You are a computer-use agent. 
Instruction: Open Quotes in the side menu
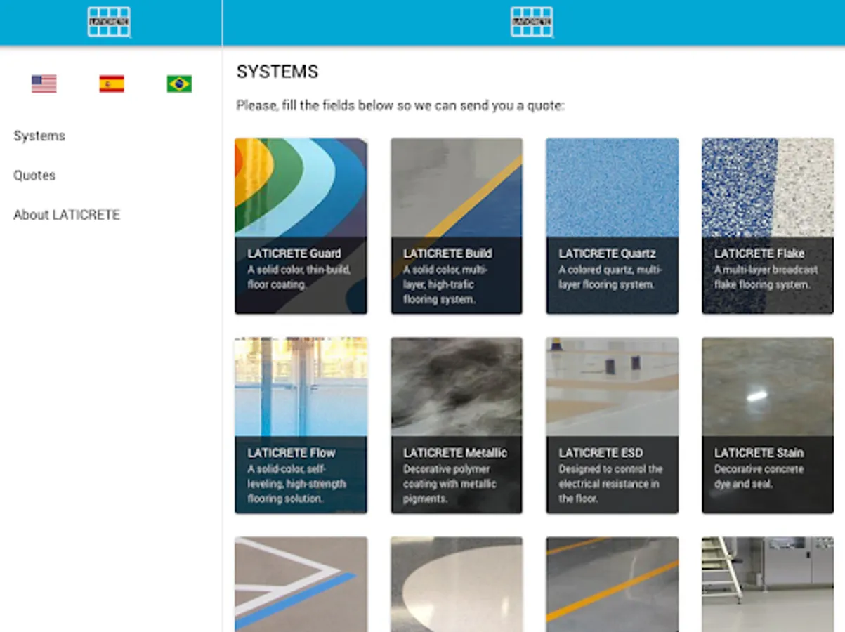pos(34,176)
